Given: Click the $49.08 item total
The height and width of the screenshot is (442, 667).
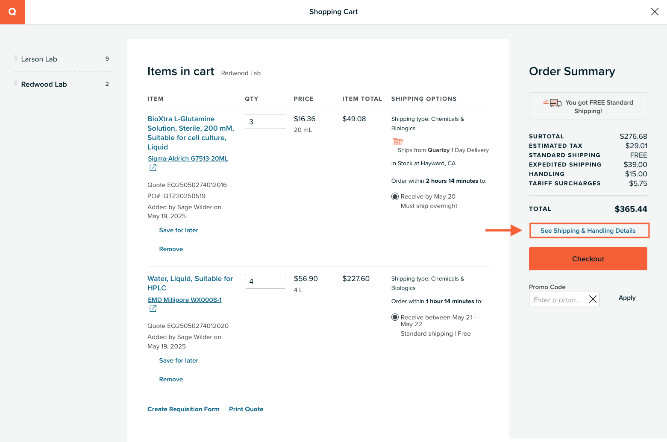Looking at the screenshot, I should pos(354,119).
